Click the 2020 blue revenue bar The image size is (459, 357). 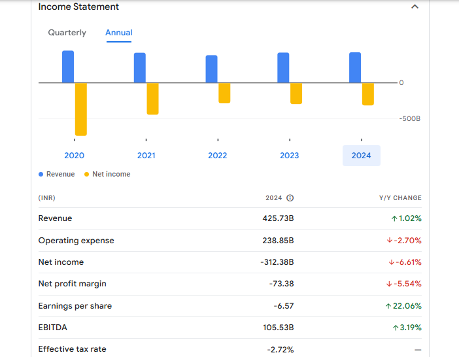click(68, 67)
